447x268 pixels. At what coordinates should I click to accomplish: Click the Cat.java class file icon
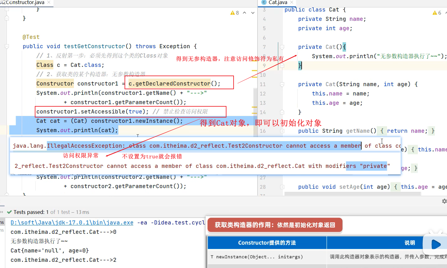264,2
